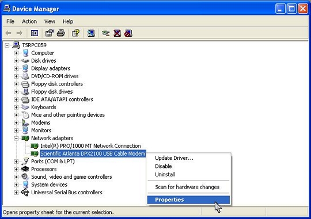Close the Device Manager window
Image resolution: width=311 pixels, height=219 pixels.
point(303,9)
